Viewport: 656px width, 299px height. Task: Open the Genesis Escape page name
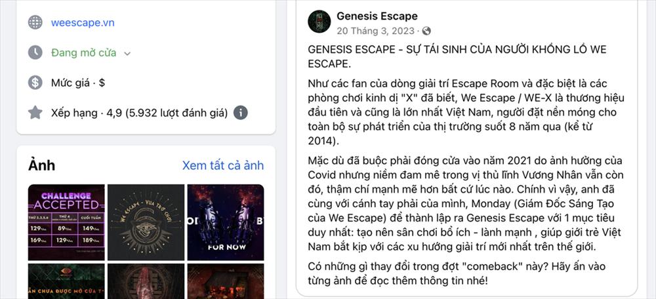[x=377, y=16]
